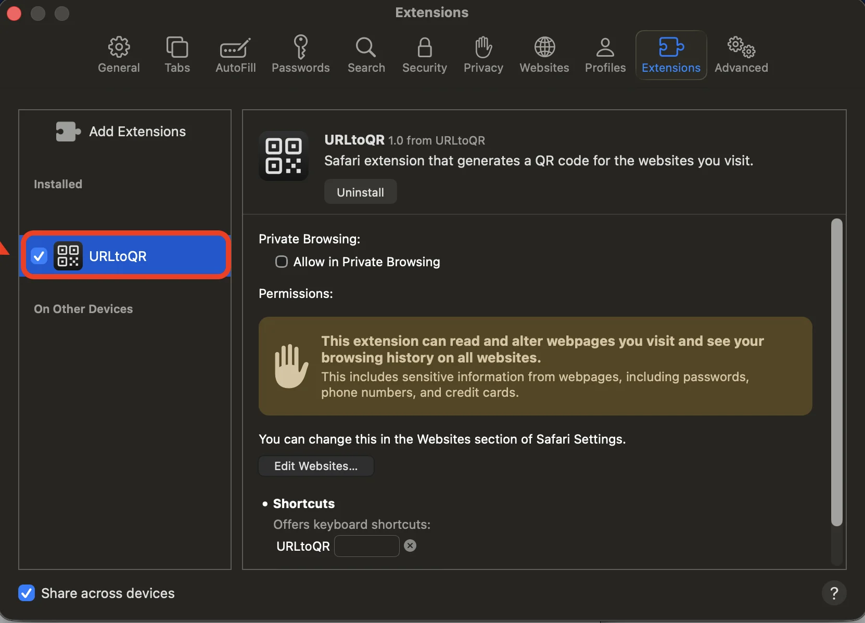Screen dimensions: 865x623
Task: Switch to the Security settings tab
Action: (424, 55)
